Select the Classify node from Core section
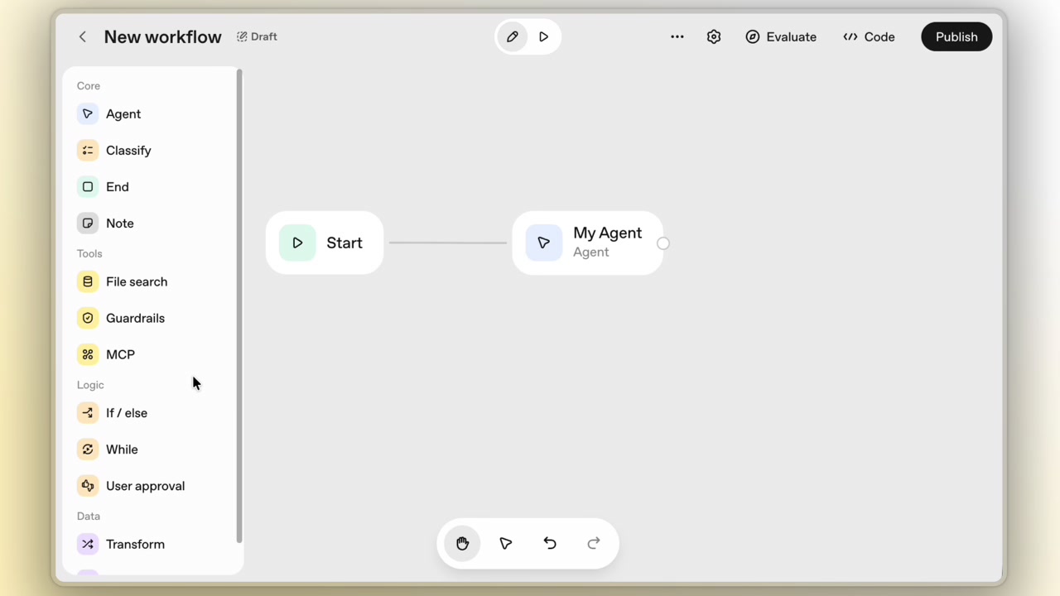Viewport: 1060px width, 596px height. coord(128,150)
